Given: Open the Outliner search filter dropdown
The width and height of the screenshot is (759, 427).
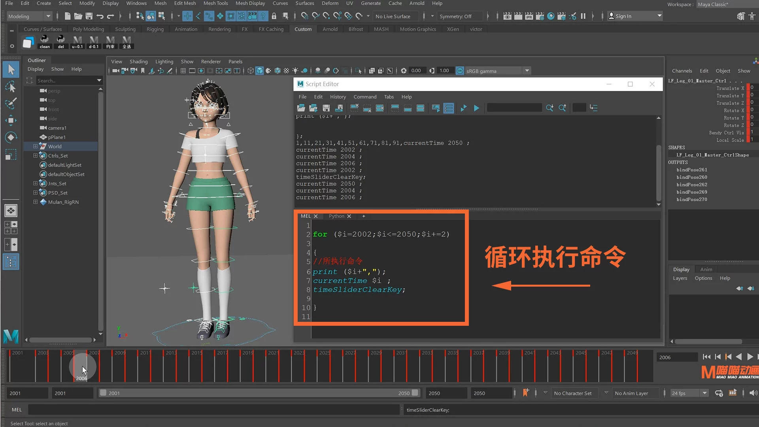Looking at the screenshot, I should (x=99, y=80).
